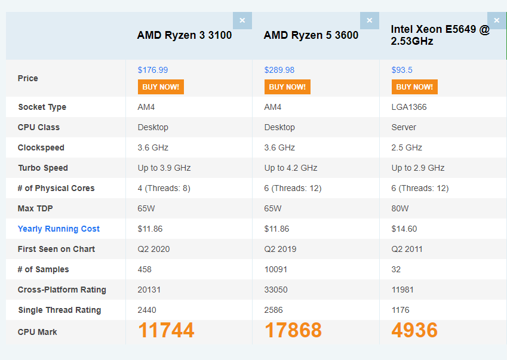Click the LGA1366 socket value
This screenshot has height=360, width=507.
tap(409, 107)
